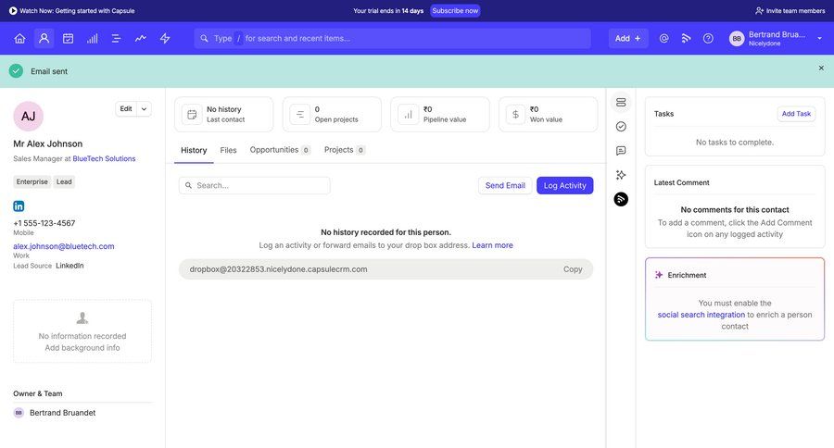Switch to the Files tab
The height and width of the screenshot is (448, 834).
228,150
